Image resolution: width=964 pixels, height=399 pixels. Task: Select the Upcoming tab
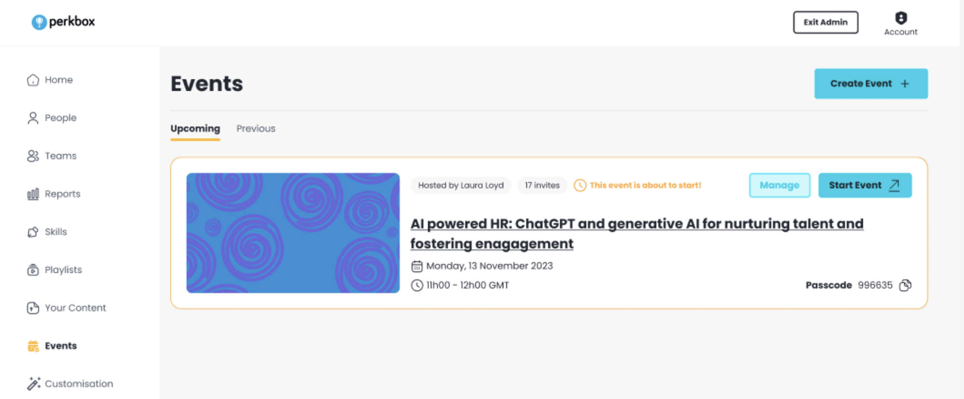coord(195,129)
